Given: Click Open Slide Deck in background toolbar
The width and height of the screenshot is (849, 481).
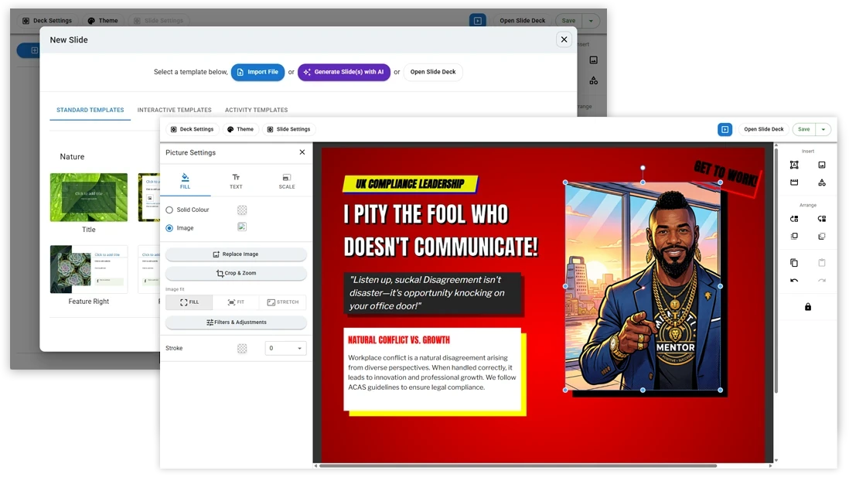Looking at the screenshot, I should point(522,21).
